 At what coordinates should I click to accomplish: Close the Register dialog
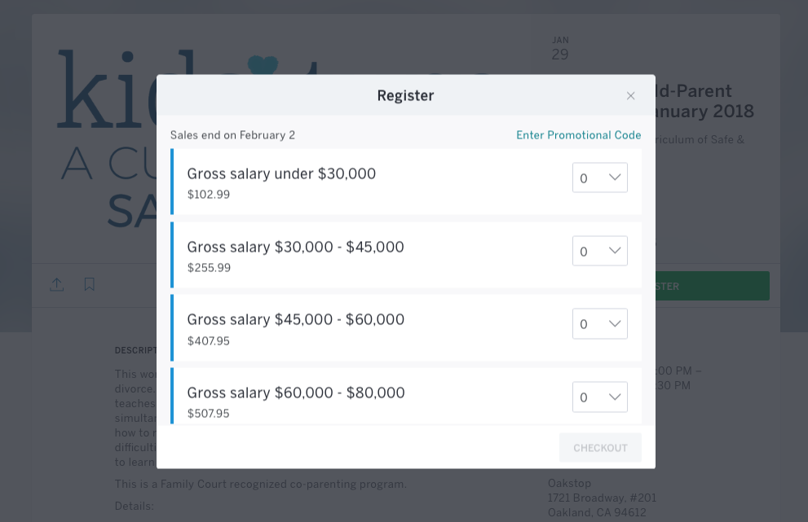tap(630, 96)
